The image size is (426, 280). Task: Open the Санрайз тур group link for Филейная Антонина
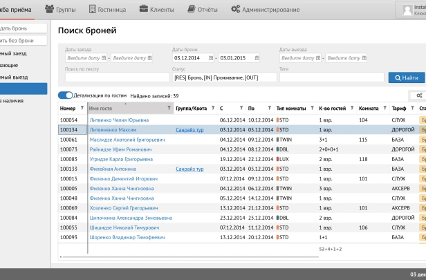[189, 169]
